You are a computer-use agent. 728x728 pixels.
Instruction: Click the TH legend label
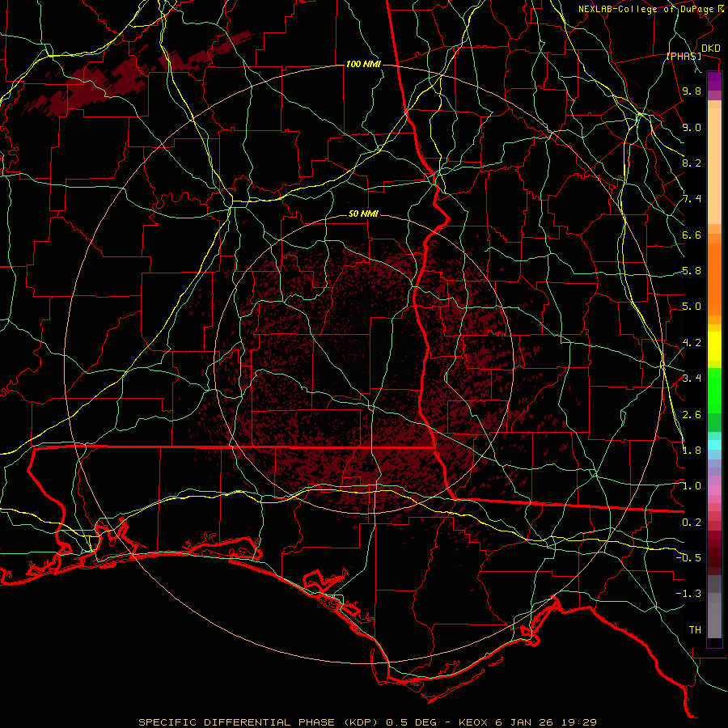[x=695, y=630]
